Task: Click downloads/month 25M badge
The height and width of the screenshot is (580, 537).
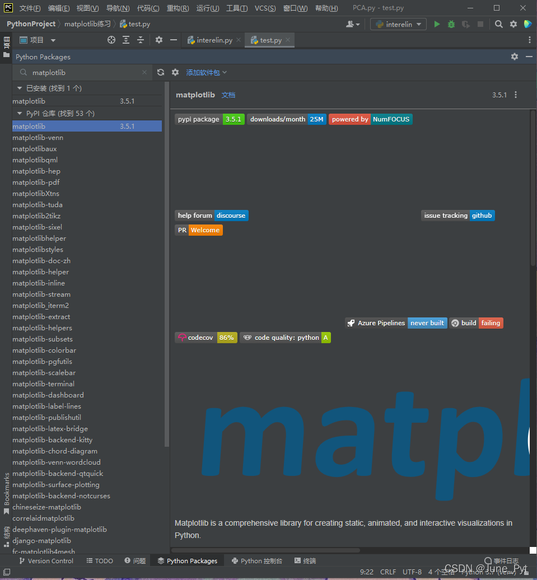Action: point(287,119)
